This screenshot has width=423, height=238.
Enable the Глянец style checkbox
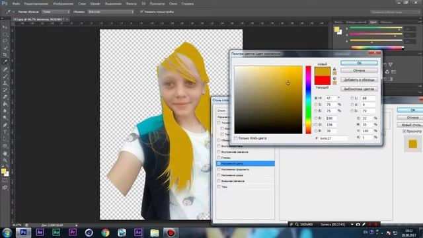point(219,157)
